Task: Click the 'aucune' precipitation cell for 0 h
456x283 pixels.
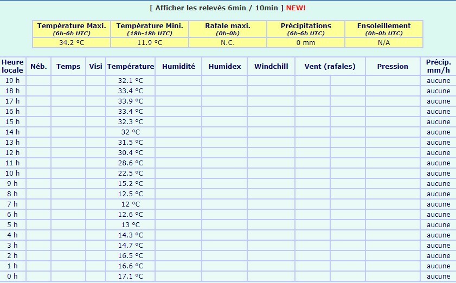Action: (x=438, y=276)
